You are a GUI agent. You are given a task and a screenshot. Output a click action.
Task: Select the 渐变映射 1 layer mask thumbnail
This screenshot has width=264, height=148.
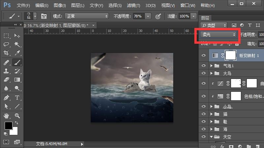click(x=230, y=55)
